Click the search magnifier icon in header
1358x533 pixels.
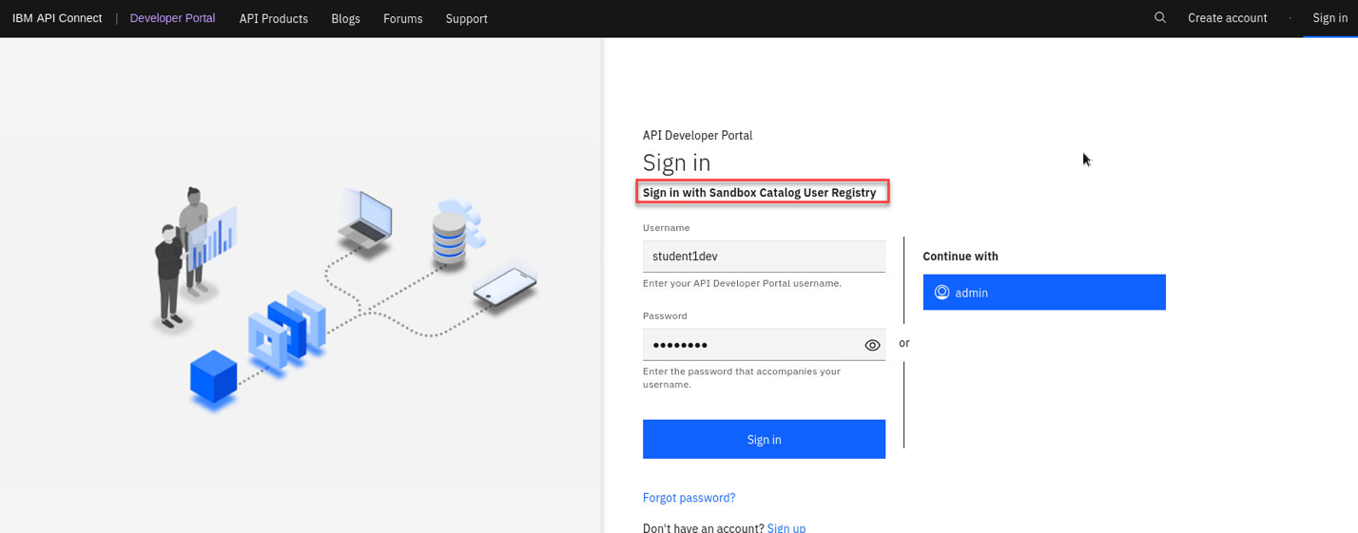pyautogui.click(x=1159, y=18)
